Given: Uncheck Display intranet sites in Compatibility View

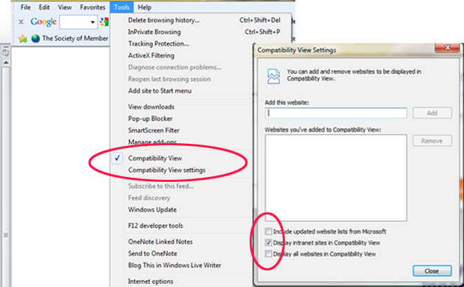Looking at the screenshot, I should pos(268,243).
